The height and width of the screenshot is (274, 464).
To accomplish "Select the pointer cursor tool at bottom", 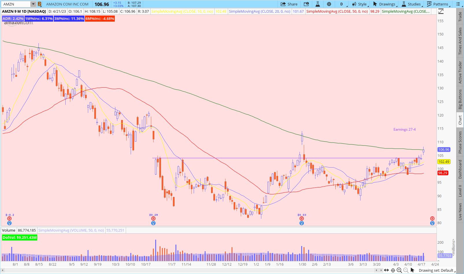I will click(x=413, y=270).
